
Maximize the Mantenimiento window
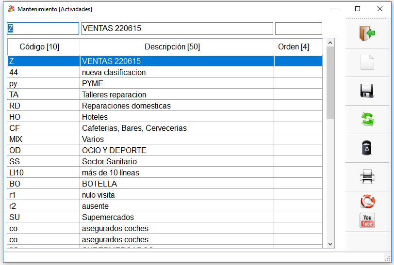(x=358, y=9)
